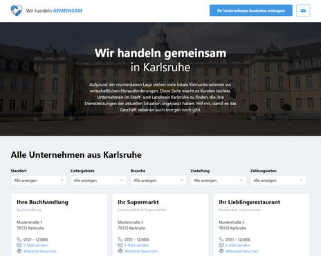
Task: Click phone icon in Ihre Buchhandlung card
Action: [19, 239]
